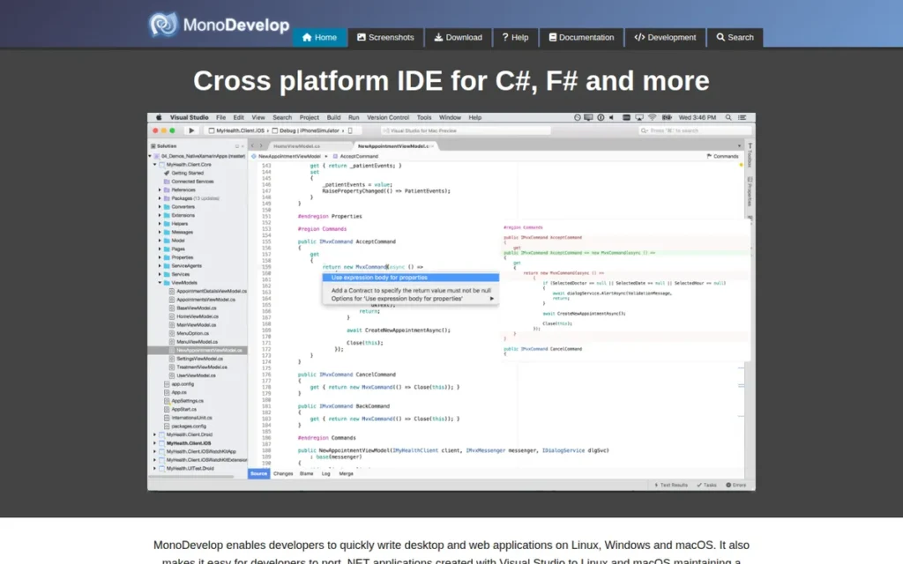Open the Tools menu
The image size is (903, 564).
tap(424, 117)
